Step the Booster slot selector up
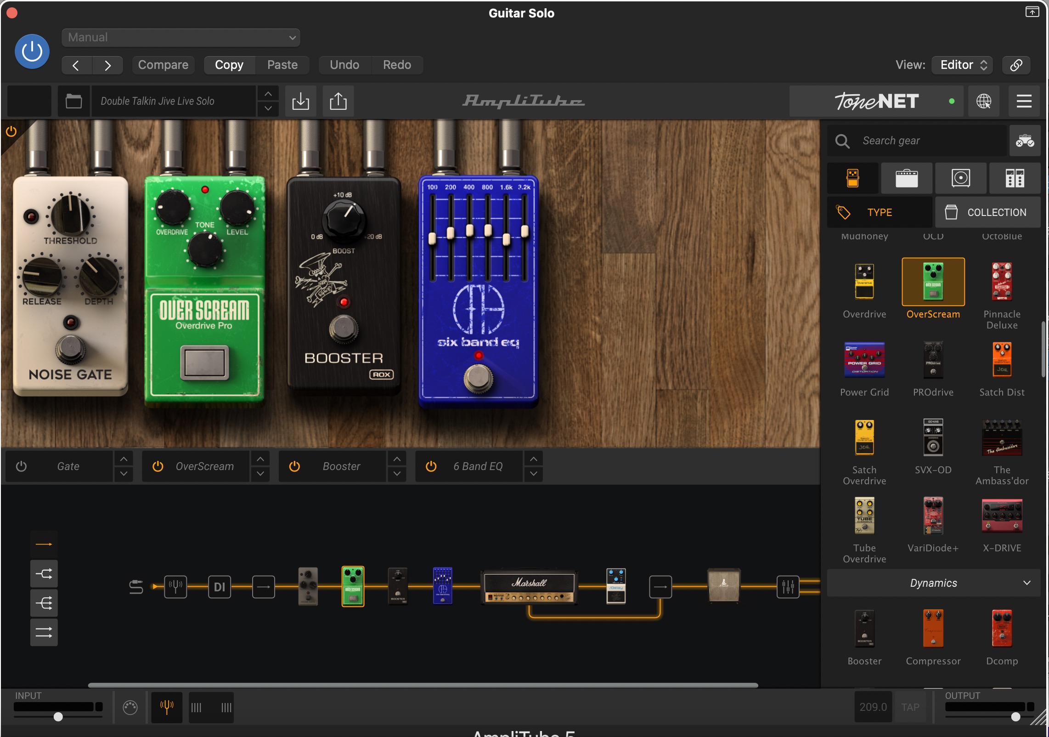 [x=397, y=459]
